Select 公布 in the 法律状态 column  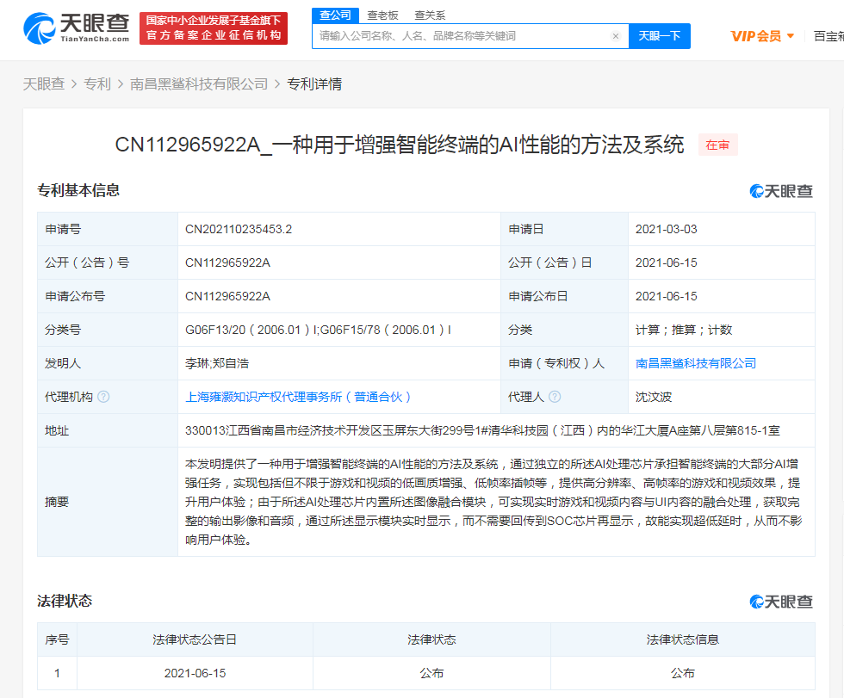pyautogui.click(x=431, y=673)
